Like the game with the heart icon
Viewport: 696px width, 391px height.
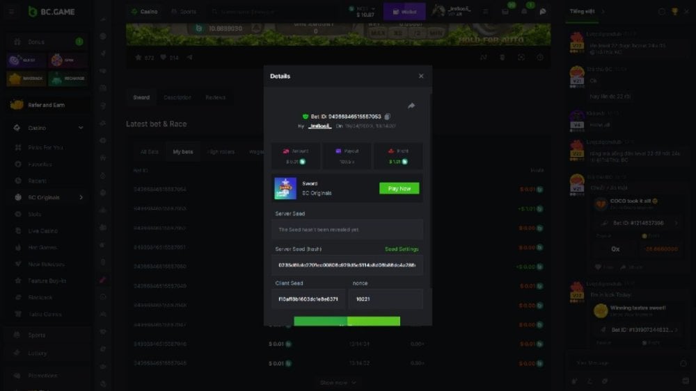(x=164, y=58)
